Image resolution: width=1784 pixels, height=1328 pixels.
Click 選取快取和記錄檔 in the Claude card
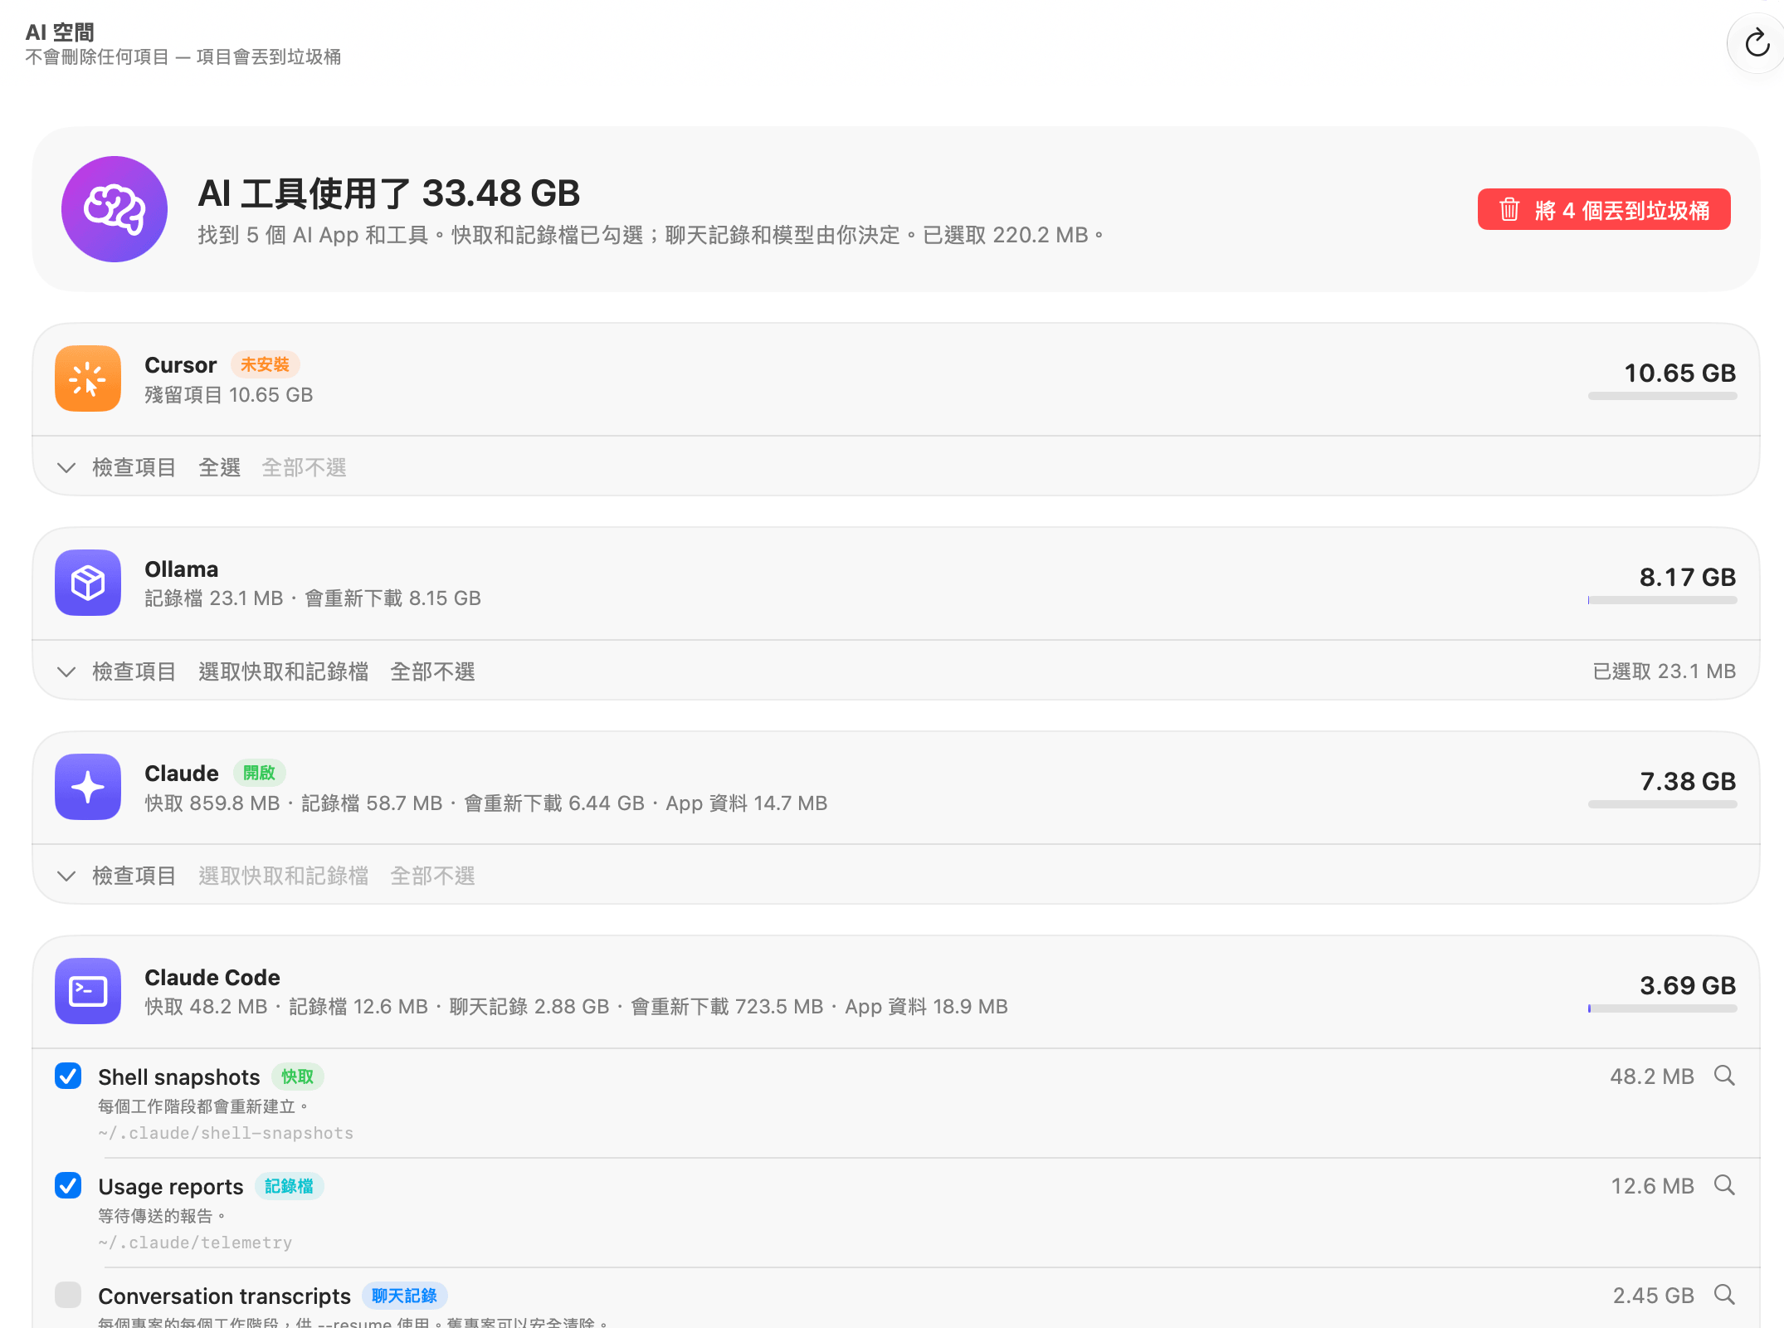point(284,876)
